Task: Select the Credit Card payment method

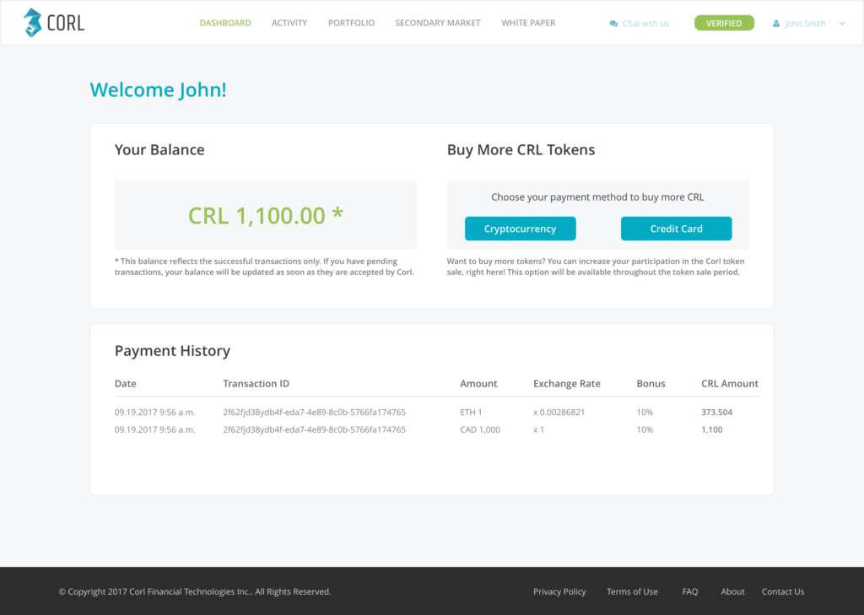Action: click(x=676, y=228)
